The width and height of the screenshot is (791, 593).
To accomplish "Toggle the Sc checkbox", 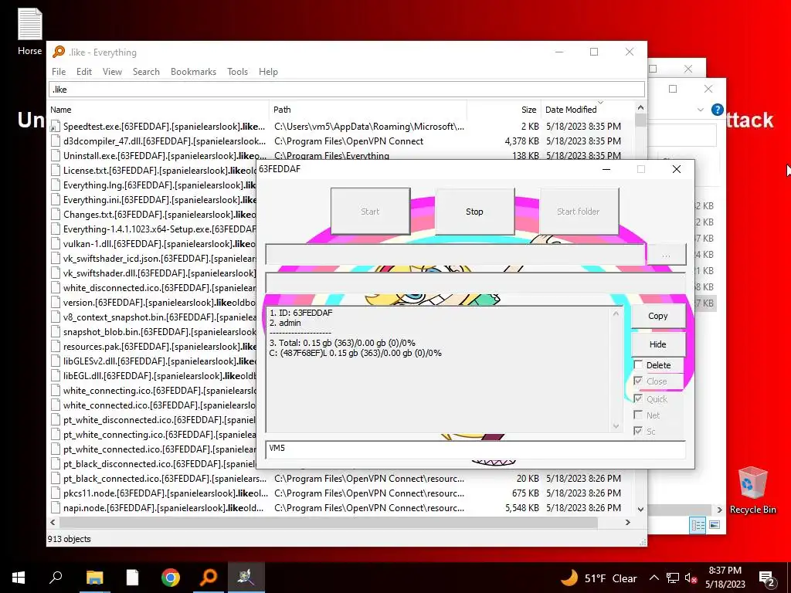I will pos(638,431).
